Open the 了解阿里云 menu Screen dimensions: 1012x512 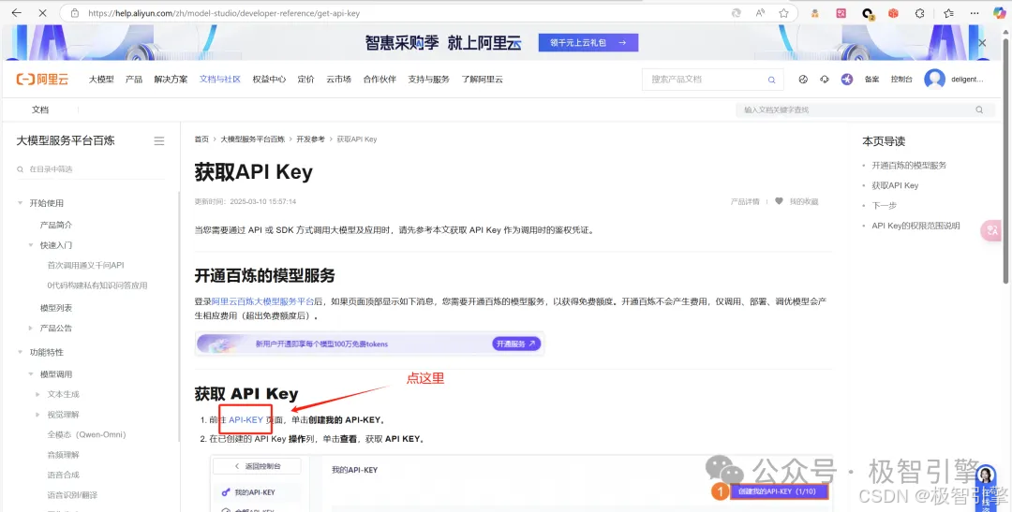483,80
